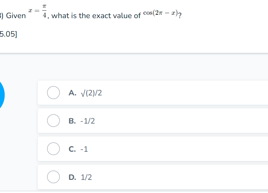The width and height of the screenshot is (268, 193).
Task: Click the answer text -1 in option C
Action: point(84,149)
